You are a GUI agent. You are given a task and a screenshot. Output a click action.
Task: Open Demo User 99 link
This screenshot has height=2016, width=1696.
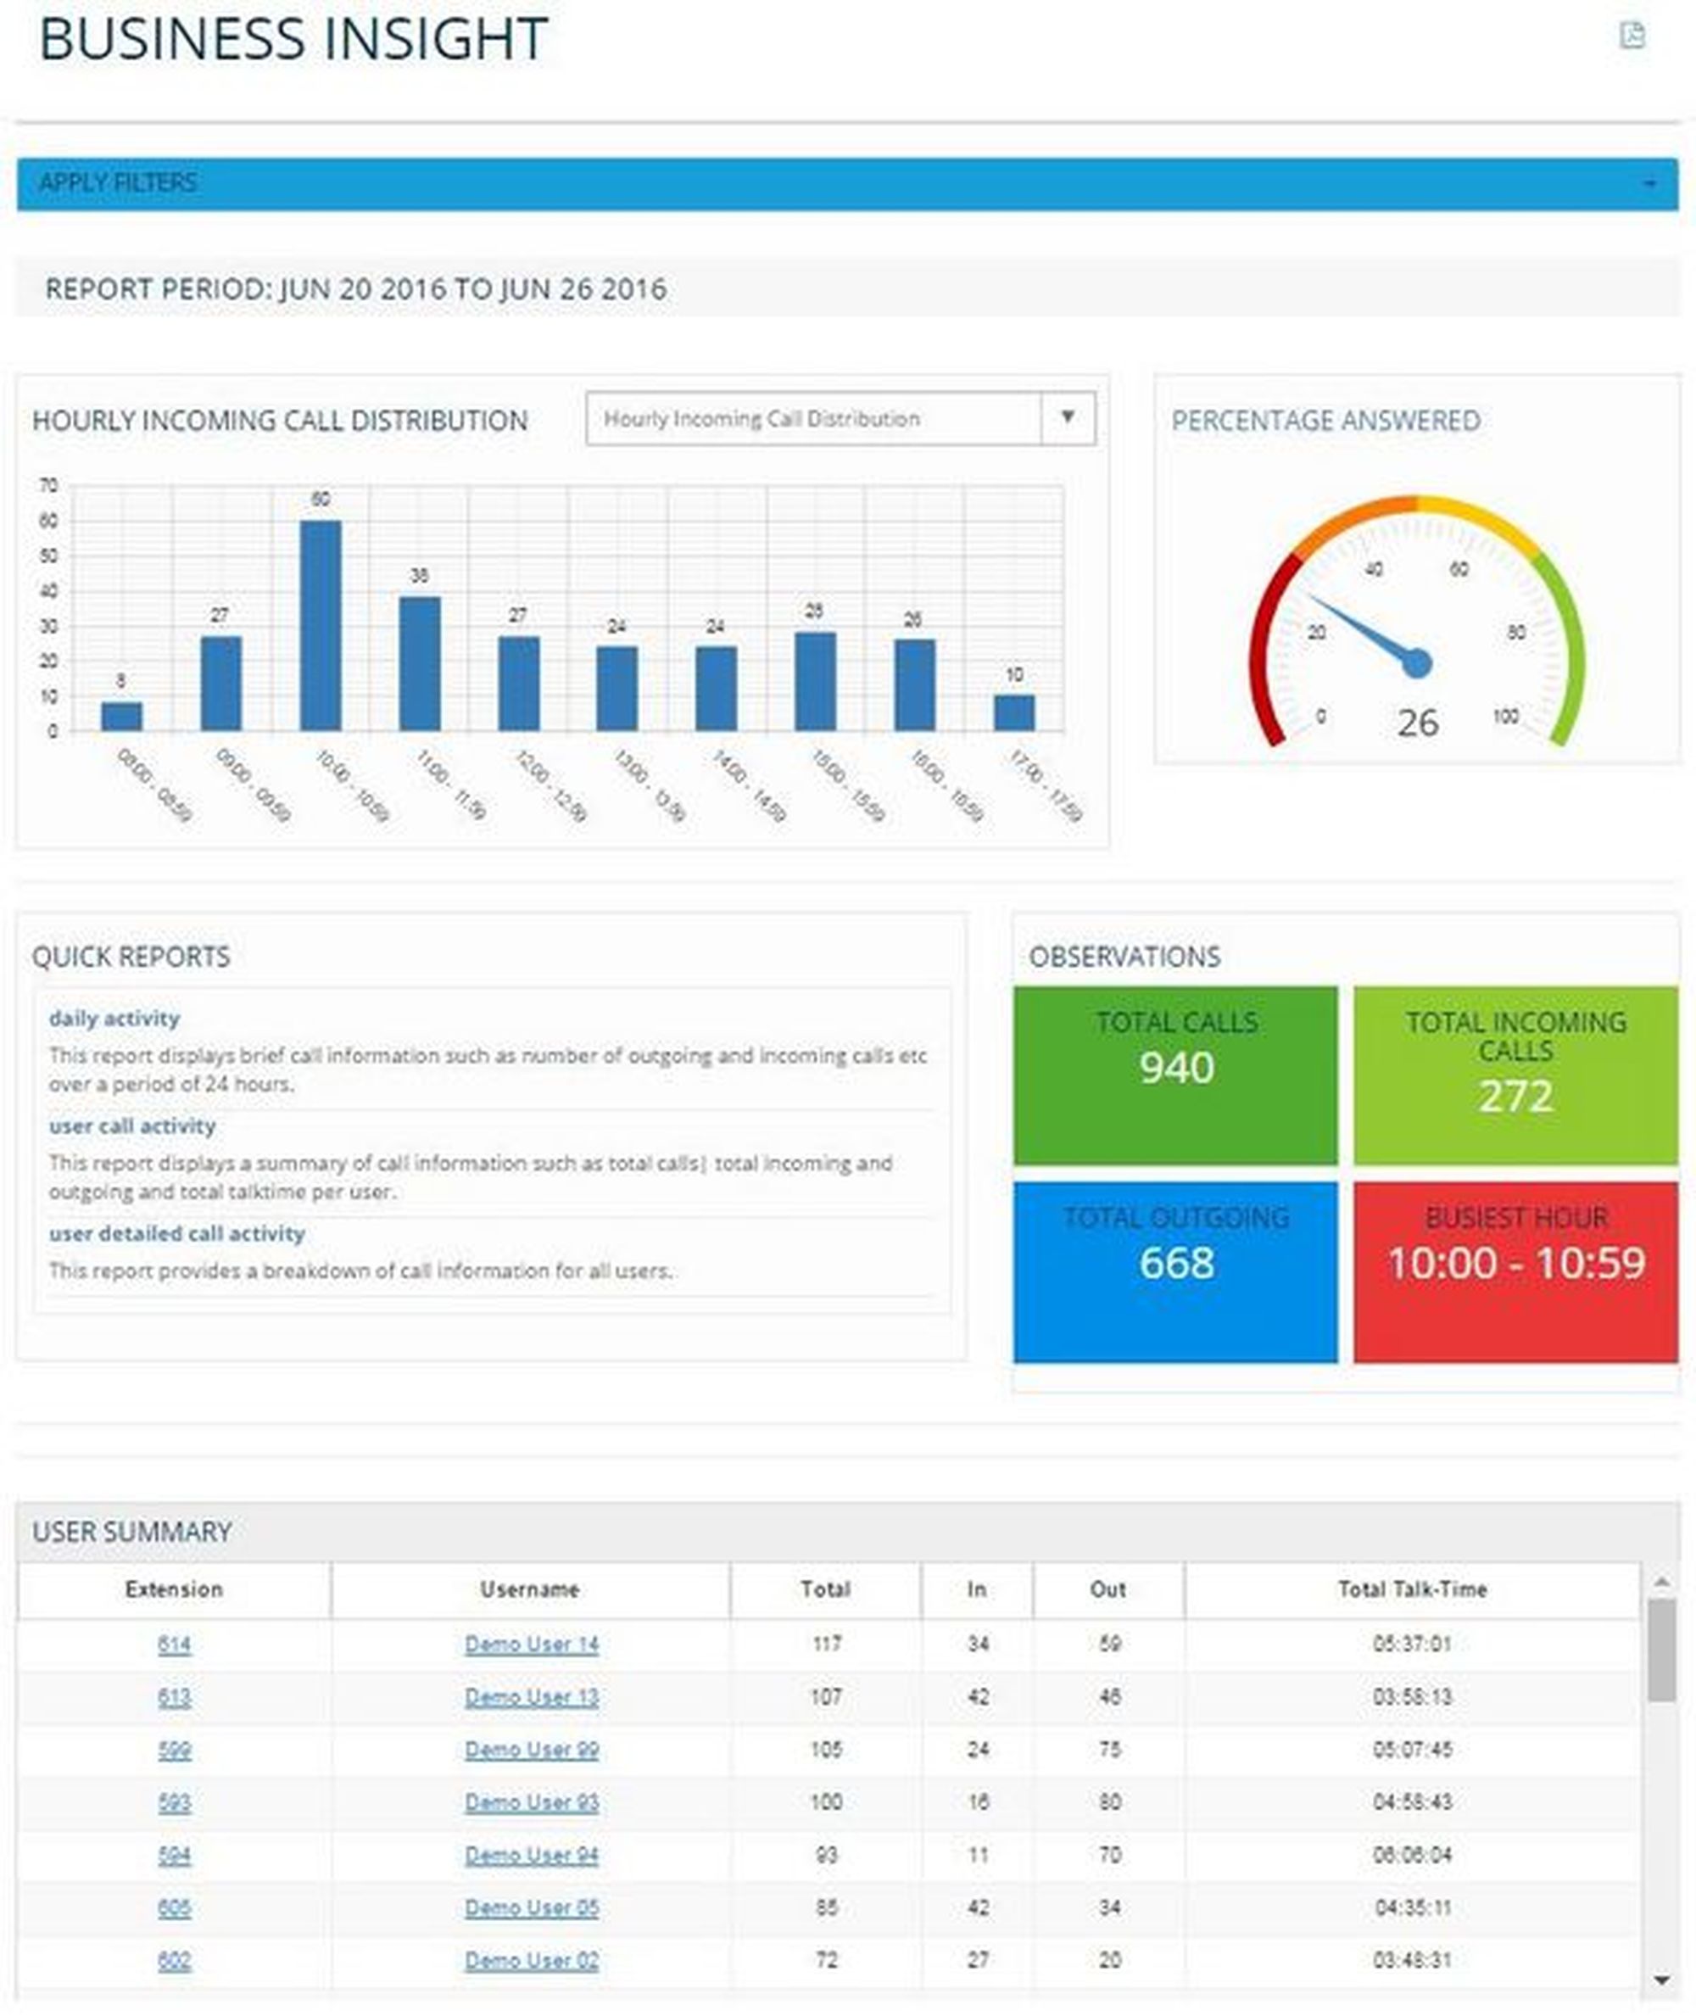pyautogui.click(x=532, y=1750)
